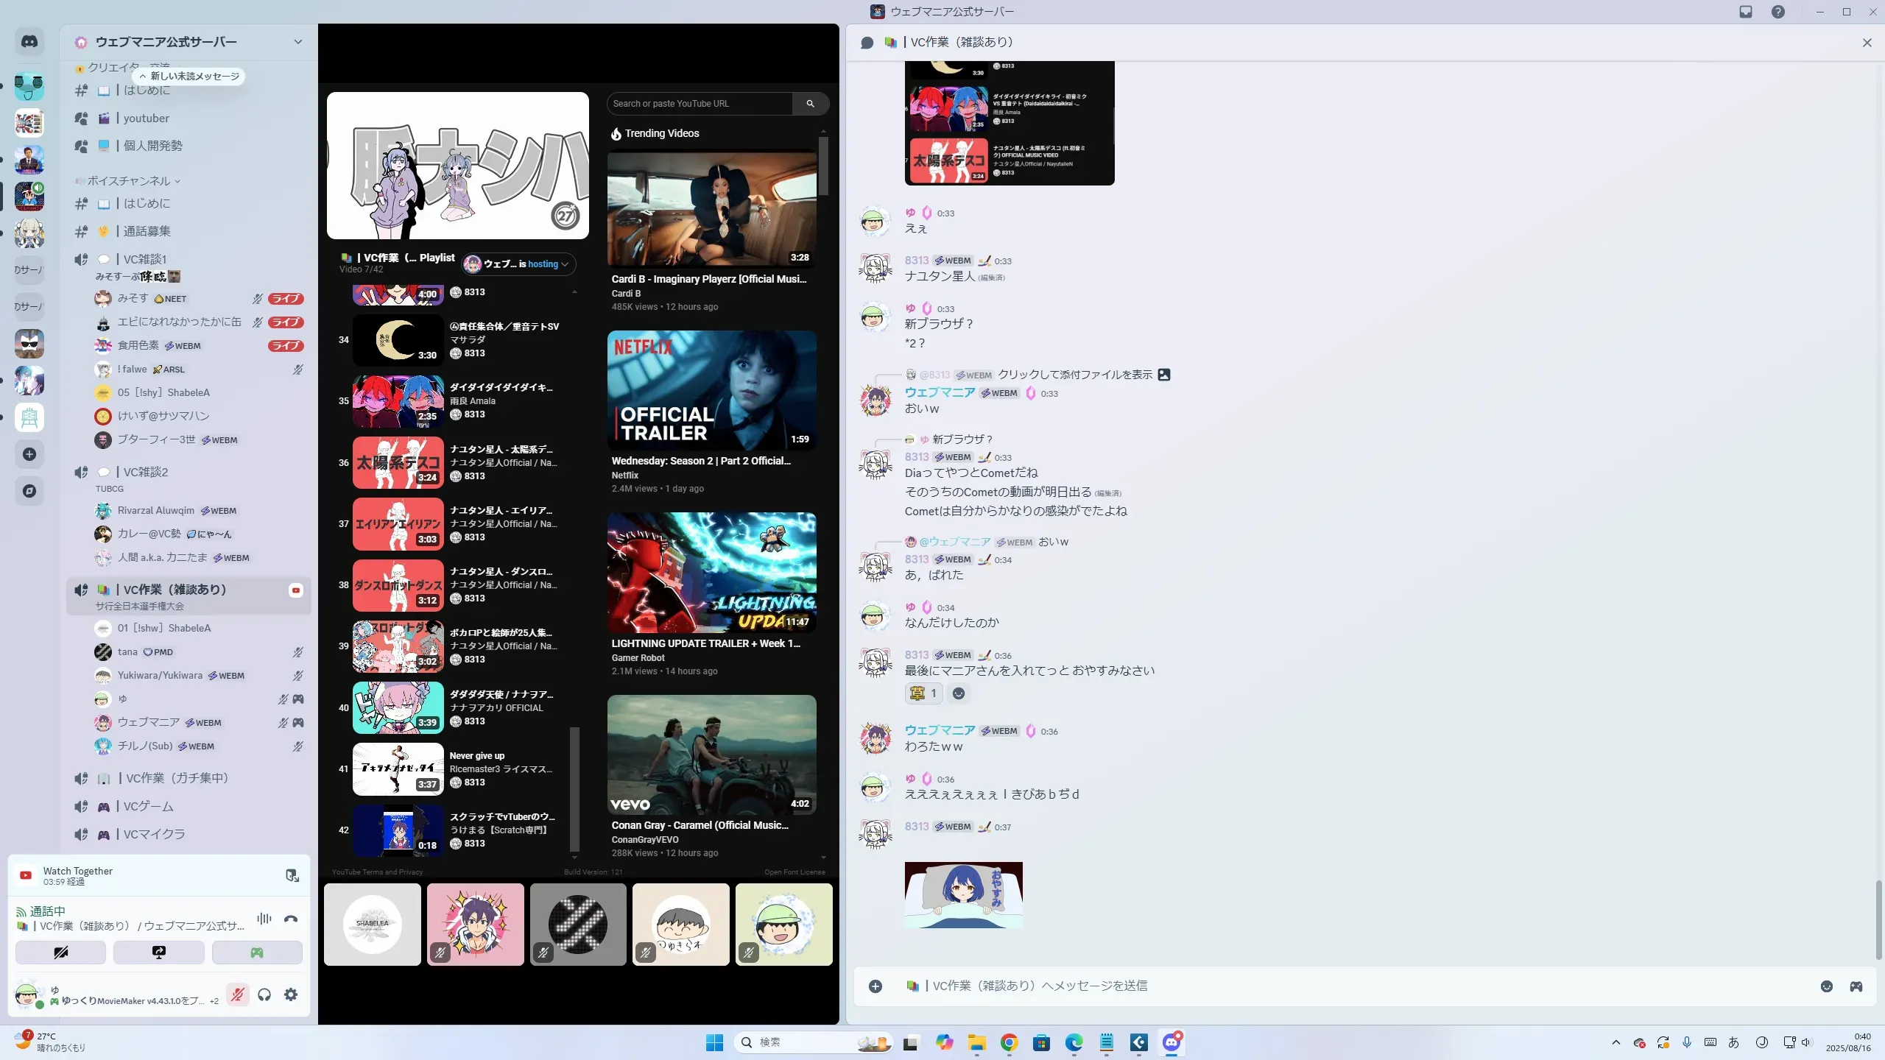Image resolution: width=1885 pixels, height=1060 pixels.
Task: Toggle headphone deafen
Action: [x=264, y=995]
